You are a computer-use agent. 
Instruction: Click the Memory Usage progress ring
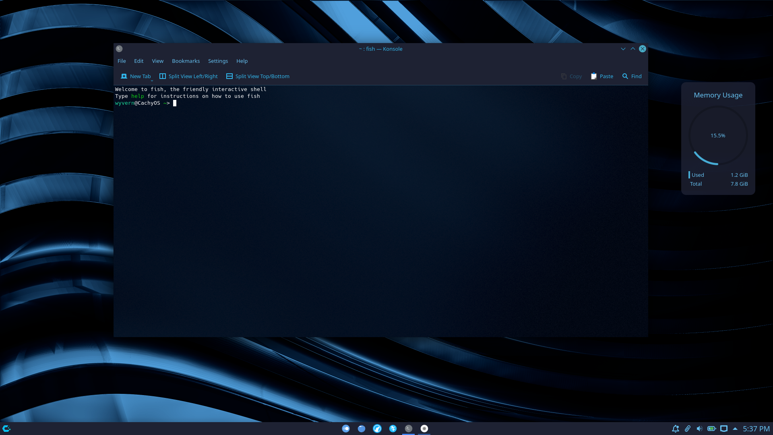[x=718, y=135]
